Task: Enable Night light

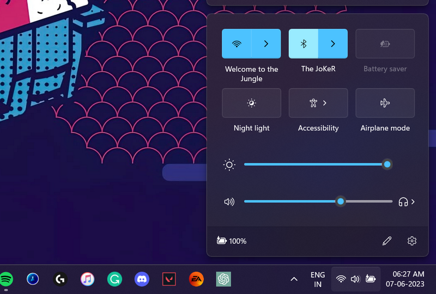Action: (251, 103)
